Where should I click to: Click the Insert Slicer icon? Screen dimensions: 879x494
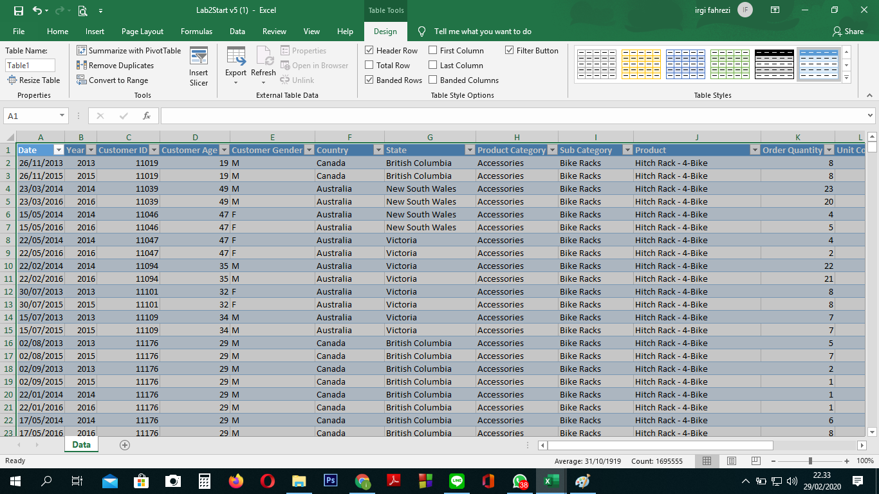click(x=198, y=57)
